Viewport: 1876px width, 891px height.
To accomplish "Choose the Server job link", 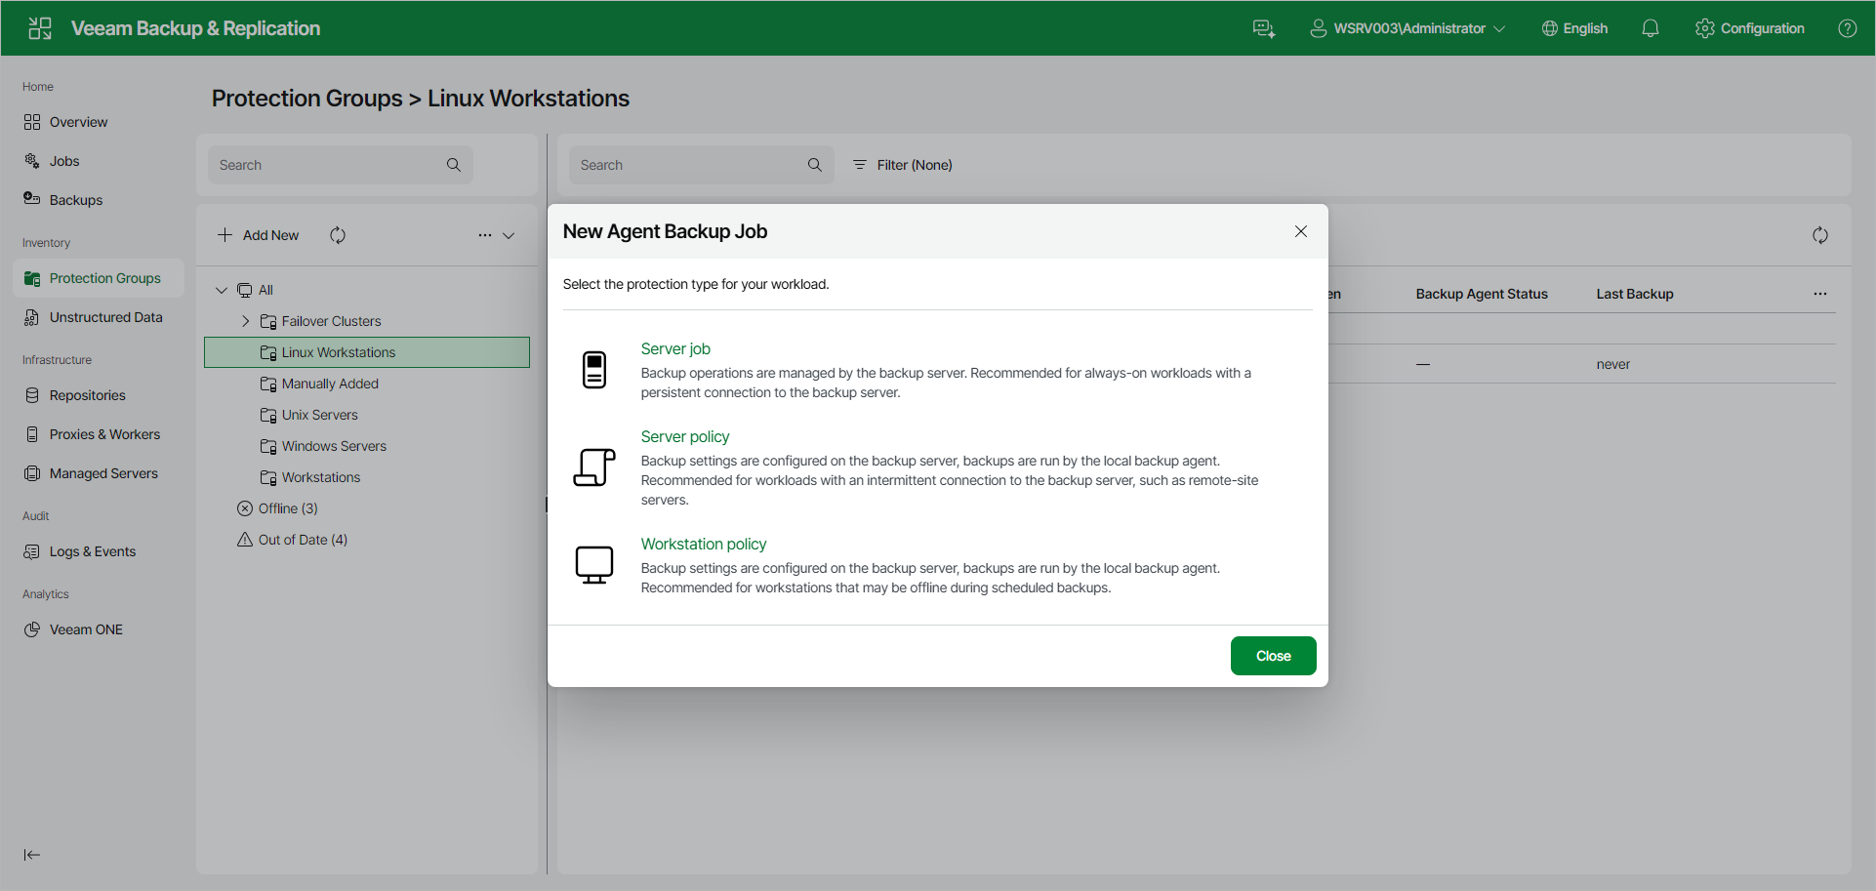I will click(675, 348).
